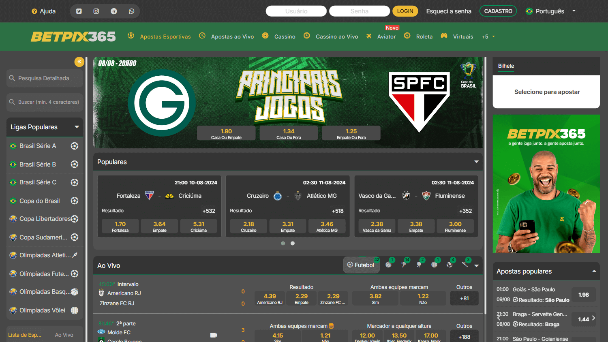
Task: Open the Telegram social icon
Action: [x=114, y=11]
